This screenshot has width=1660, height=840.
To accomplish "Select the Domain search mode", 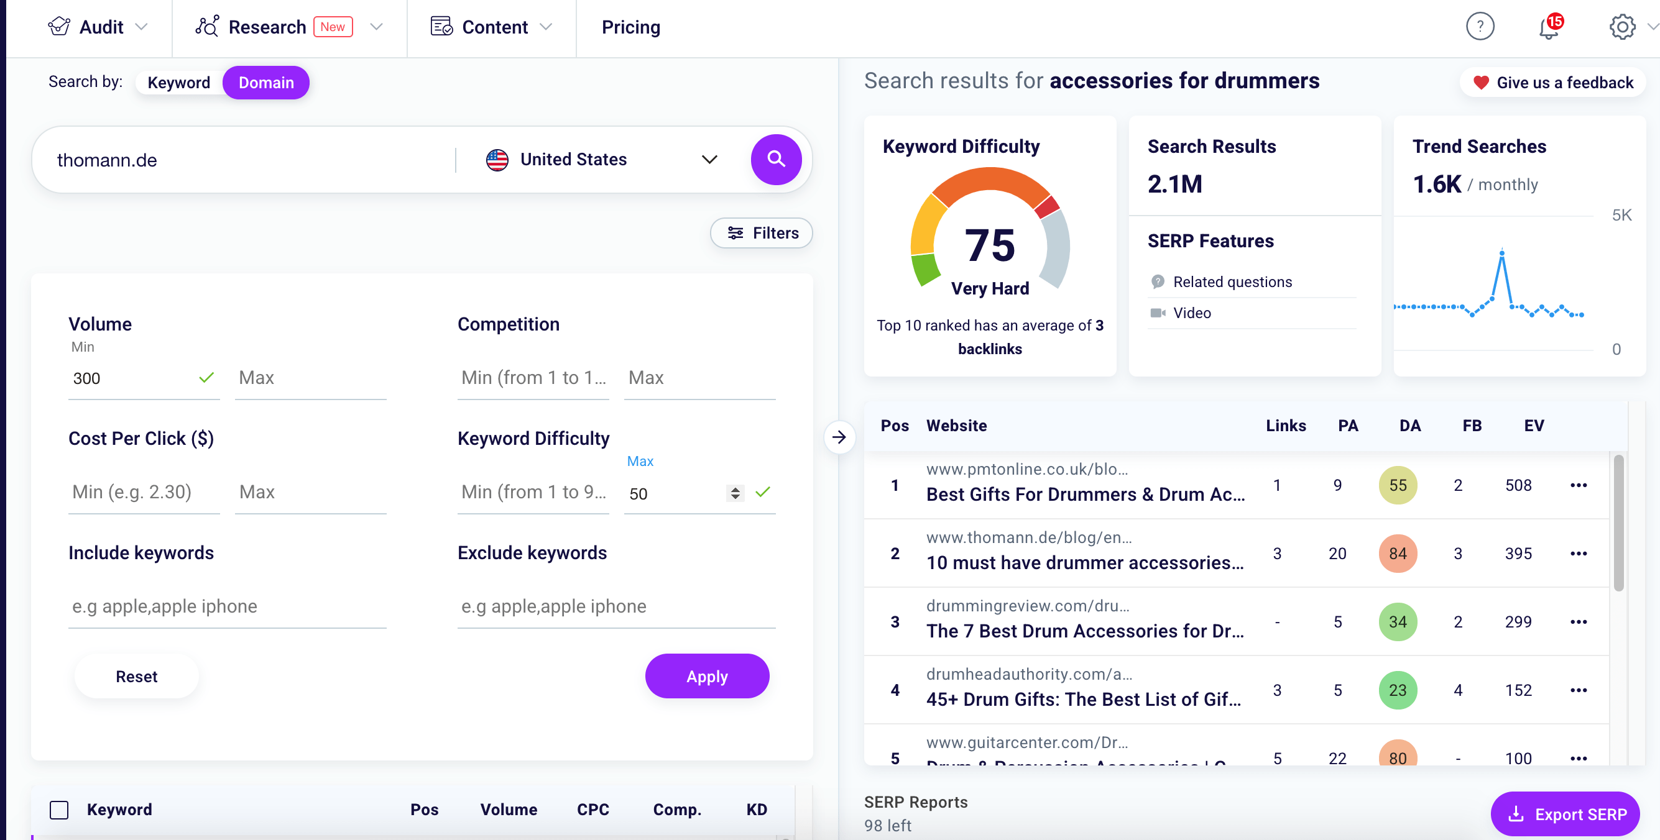I will [265, 83].
